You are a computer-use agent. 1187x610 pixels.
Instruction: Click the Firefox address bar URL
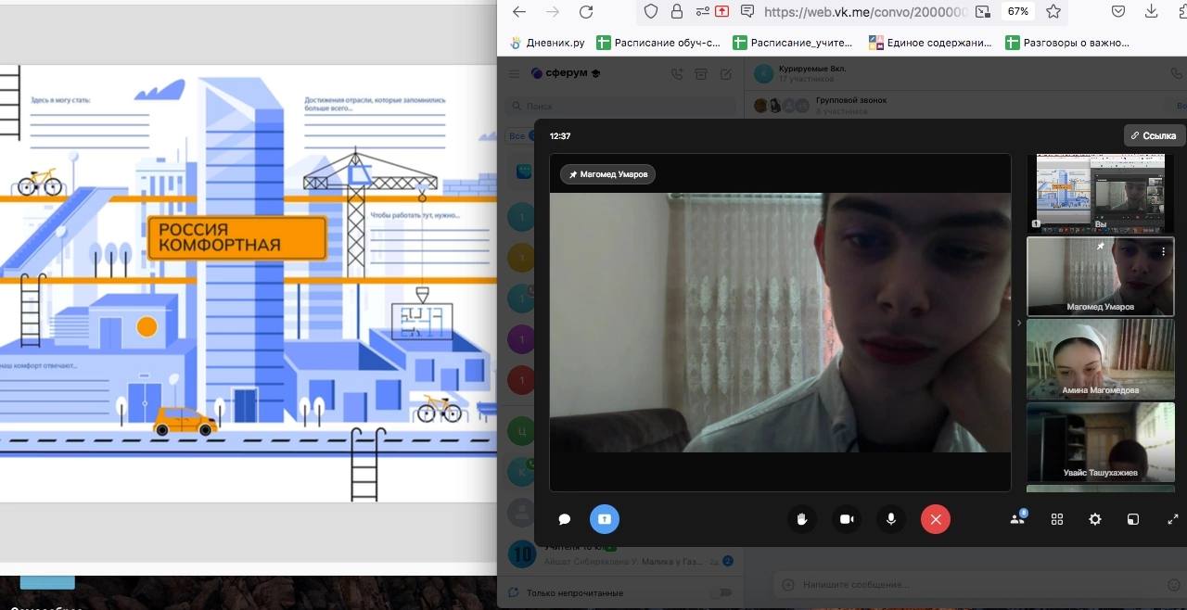pyautogui.click(x=864, y=12)
